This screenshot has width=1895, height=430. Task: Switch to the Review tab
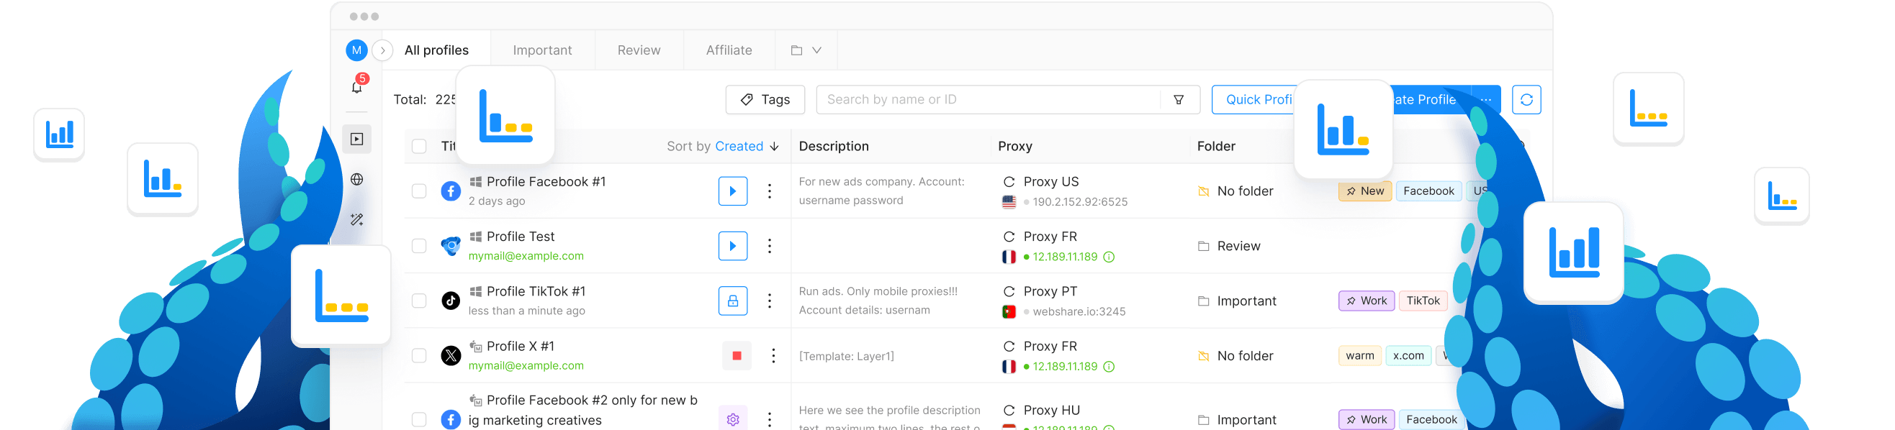(x=639, y=50)
